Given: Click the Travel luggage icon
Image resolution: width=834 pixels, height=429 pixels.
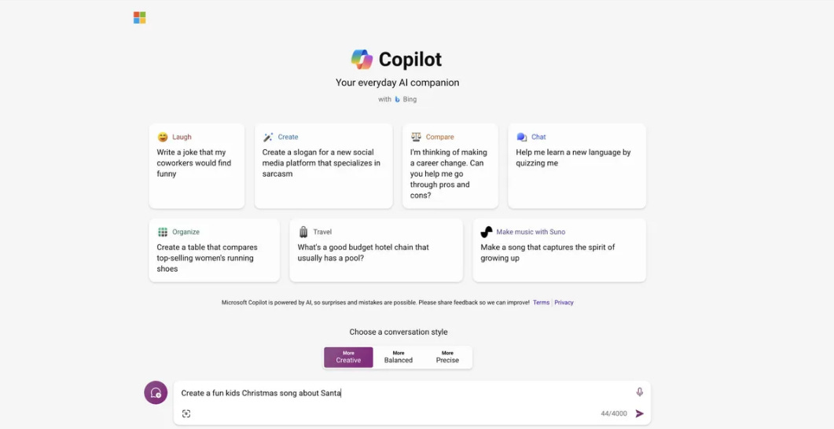Looking at the screenshot, I should click(303, 232).
